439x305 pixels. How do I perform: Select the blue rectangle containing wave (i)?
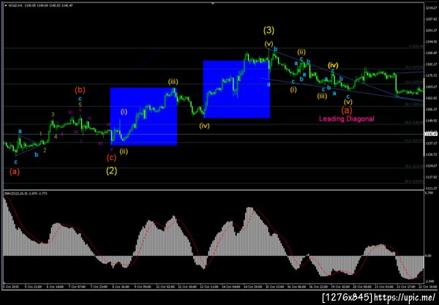click(x=143, y=117)
